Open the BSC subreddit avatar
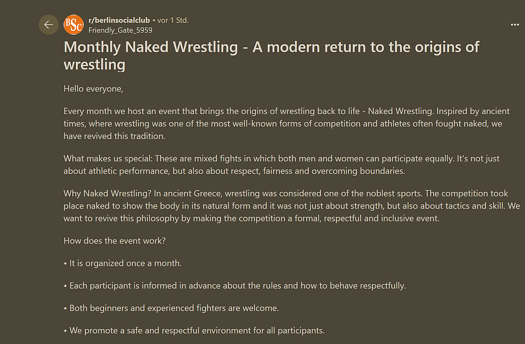This screenshot has width=525, height=344. [x=74, y=25]
